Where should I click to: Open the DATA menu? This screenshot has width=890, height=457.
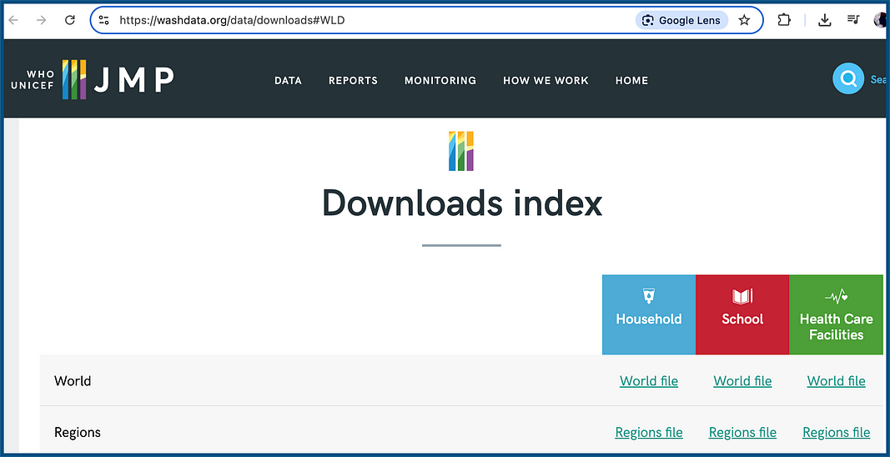[288, 81]
